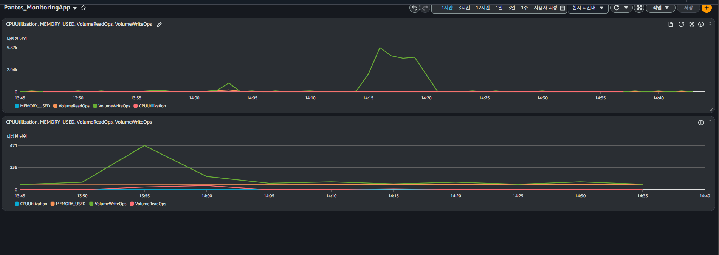719x255 pixels.
Task: Enter dashboard fullscreen mode
Action: [639, 8]
